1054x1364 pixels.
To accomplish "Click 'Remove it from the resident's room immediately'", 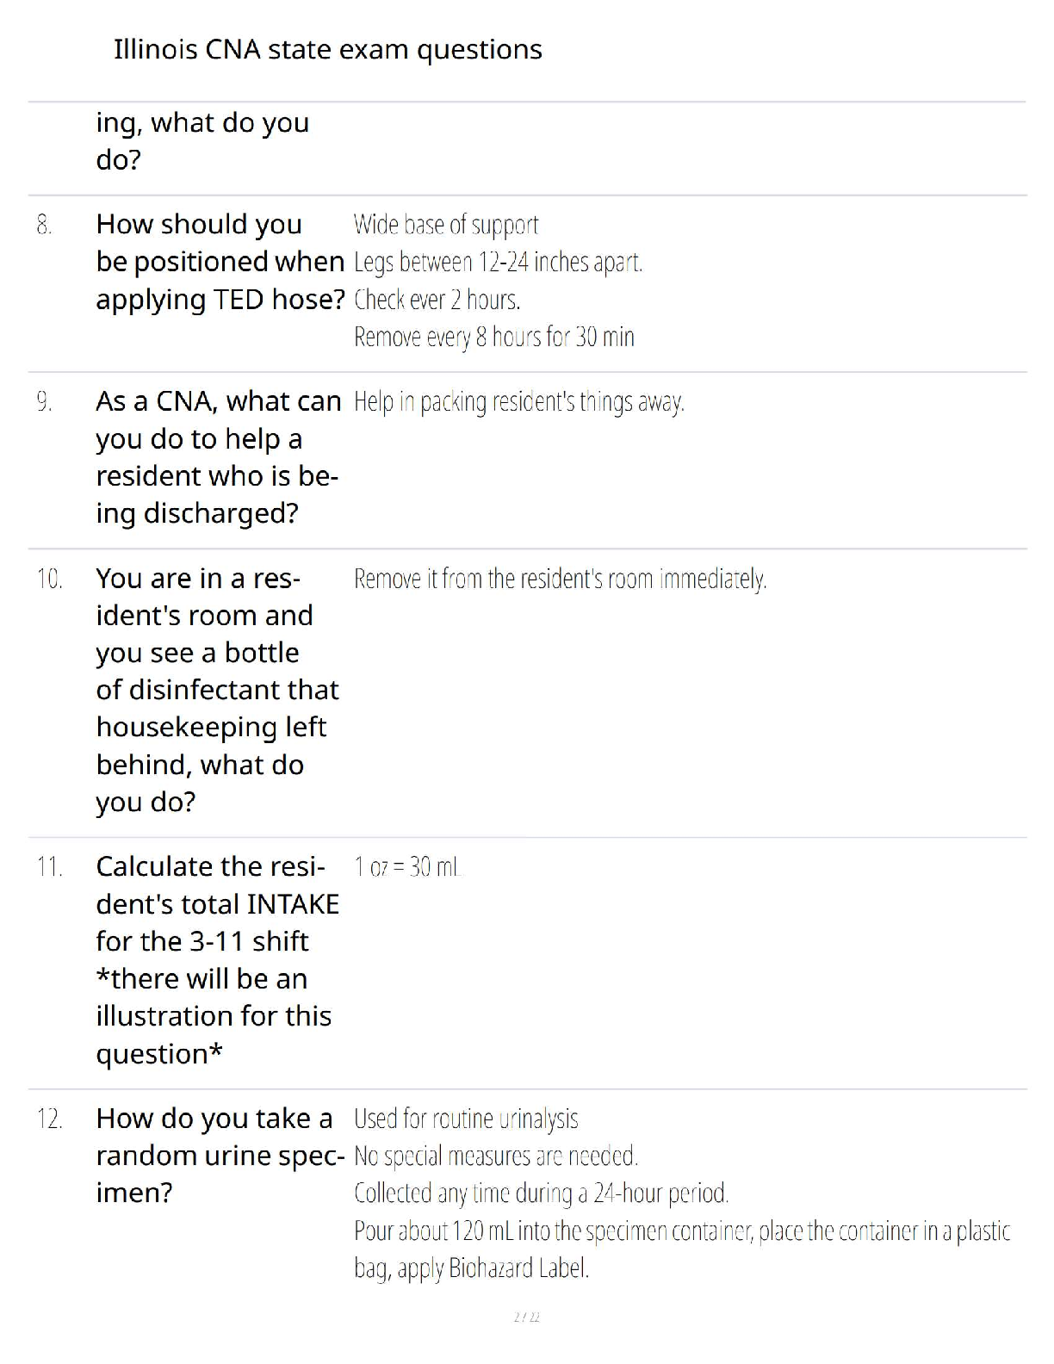I will click(x=560, y=579).
